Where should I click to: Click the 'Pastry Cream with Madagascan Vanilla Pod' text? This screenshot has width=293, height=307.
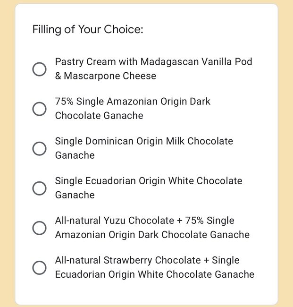tap(153, 62)
